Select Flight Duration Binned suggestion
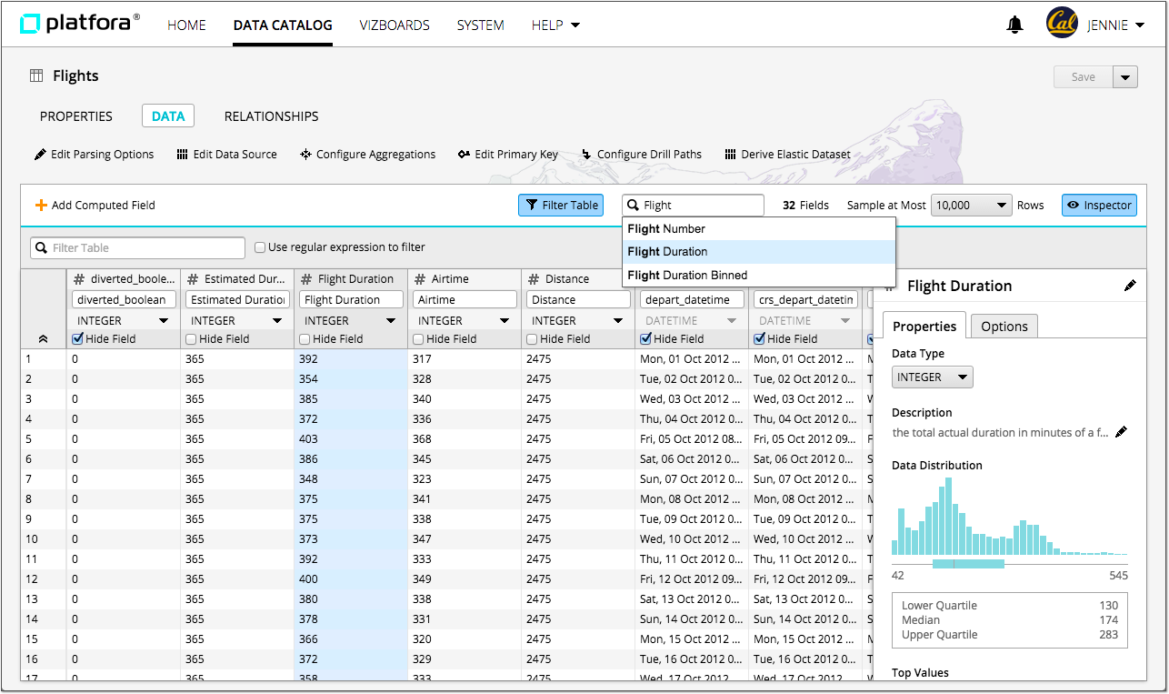Image resolution: width=1169 pixels, height=694 pixels. click(x=758, y=275)
